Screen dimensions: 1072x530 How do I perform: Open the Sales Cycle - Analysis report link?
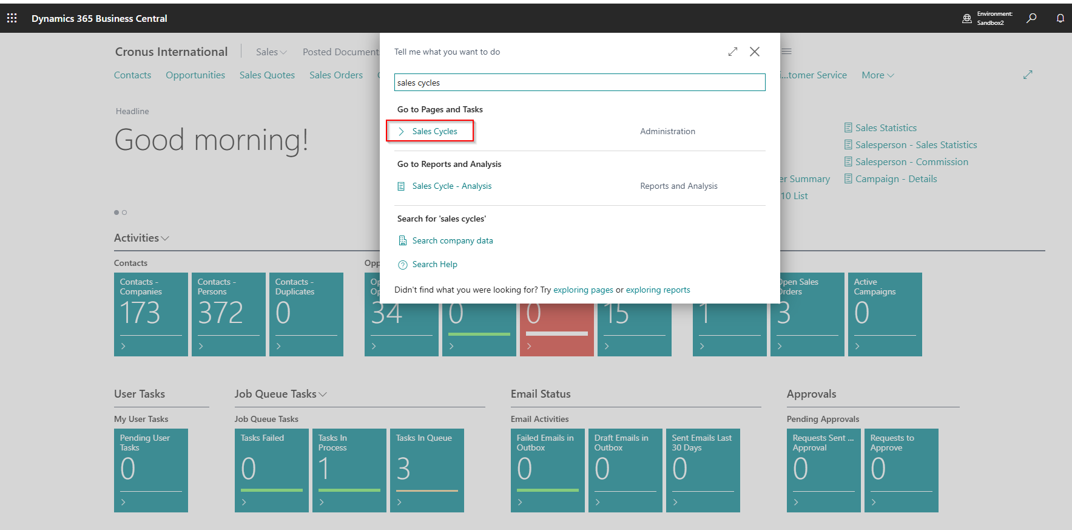452,186
